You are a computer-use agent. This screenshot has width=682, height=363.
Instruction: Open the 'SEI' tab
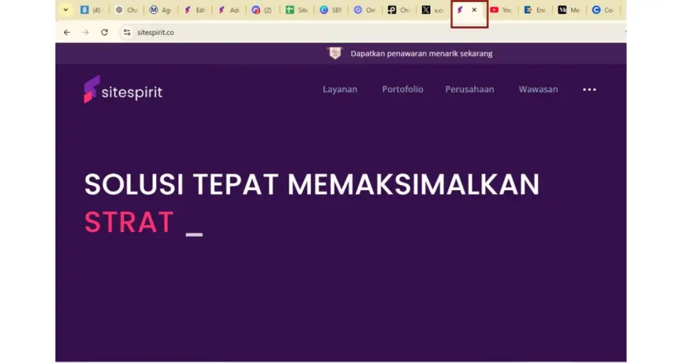331,10
